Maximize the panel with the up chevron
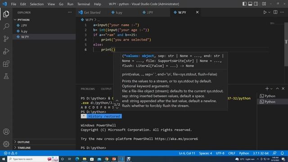This screenshot has width=288, height=162. tap(277, 89)
